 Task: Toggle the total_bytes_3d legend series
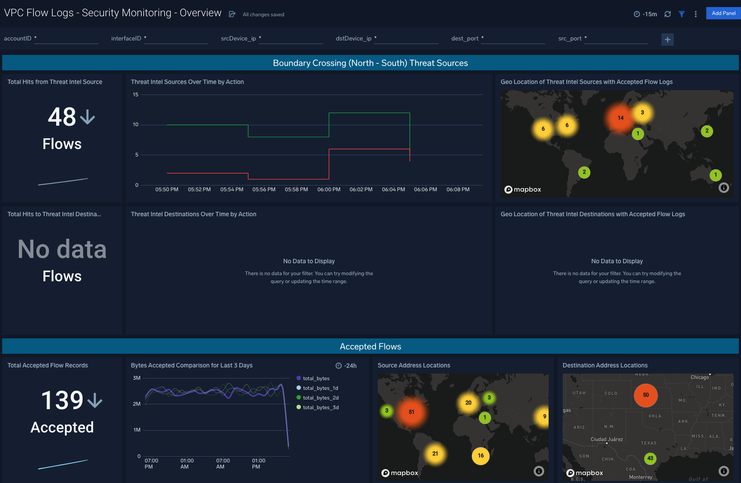click(x=320, y=407)
